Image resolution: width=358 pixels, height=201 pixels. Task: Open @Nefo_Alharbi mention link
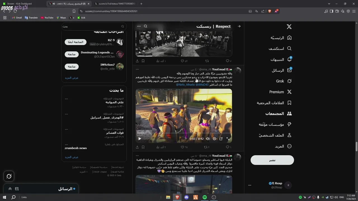point(185,85)
